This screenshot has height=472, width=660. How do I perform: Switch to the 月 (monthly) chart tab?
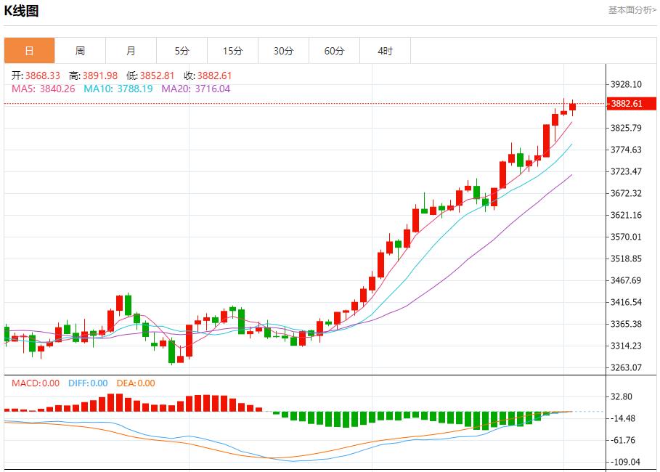coord(131,51)
